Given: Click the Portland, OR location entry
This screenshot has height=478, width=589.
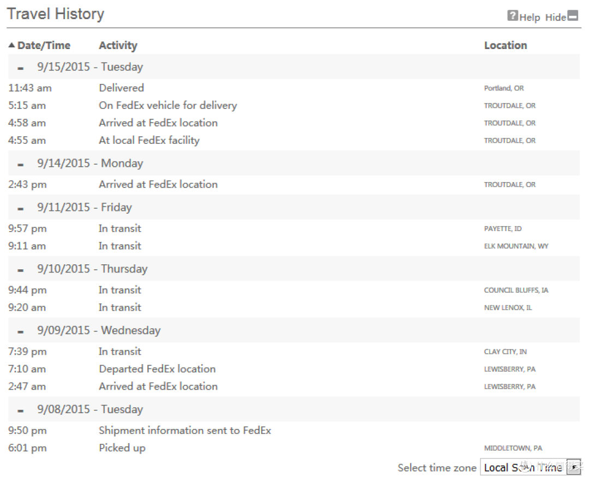Looking at the screenshot, I should coord(504,88).
